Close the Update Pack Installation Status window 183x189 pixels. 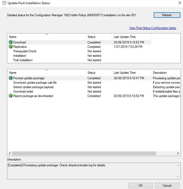[180, 3]
